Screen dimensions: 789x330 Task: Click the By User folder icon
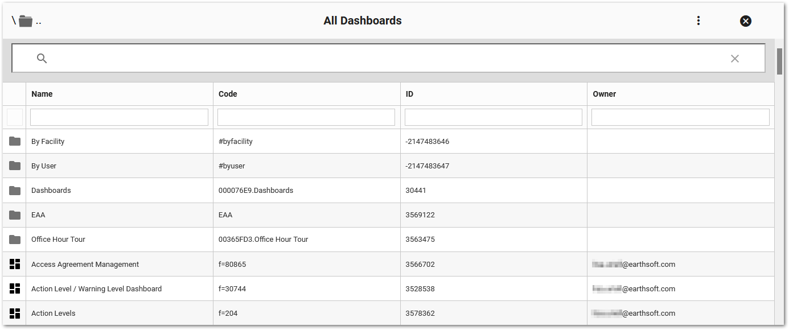click(15, 166)
